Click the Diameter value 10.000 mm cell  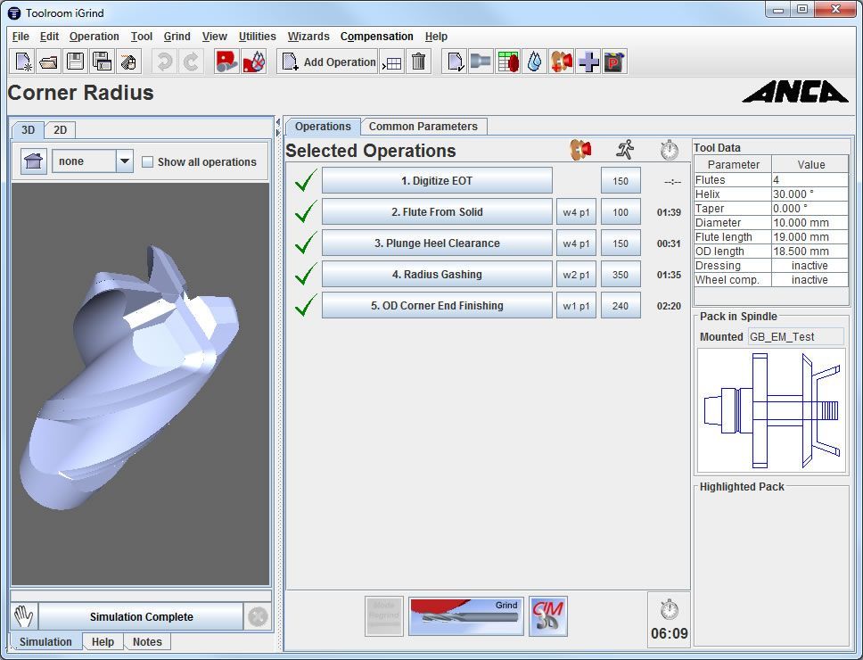(810, 223)
